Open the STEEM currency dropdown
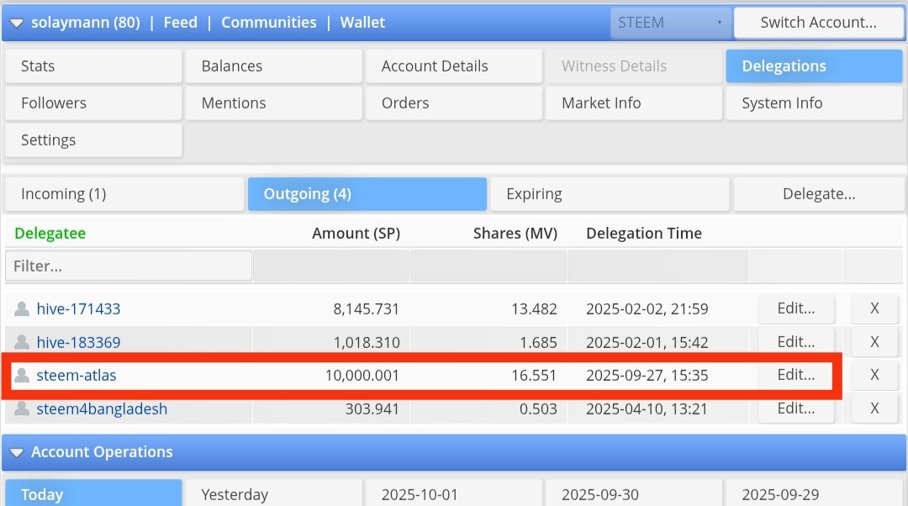 tap(670, 24)
